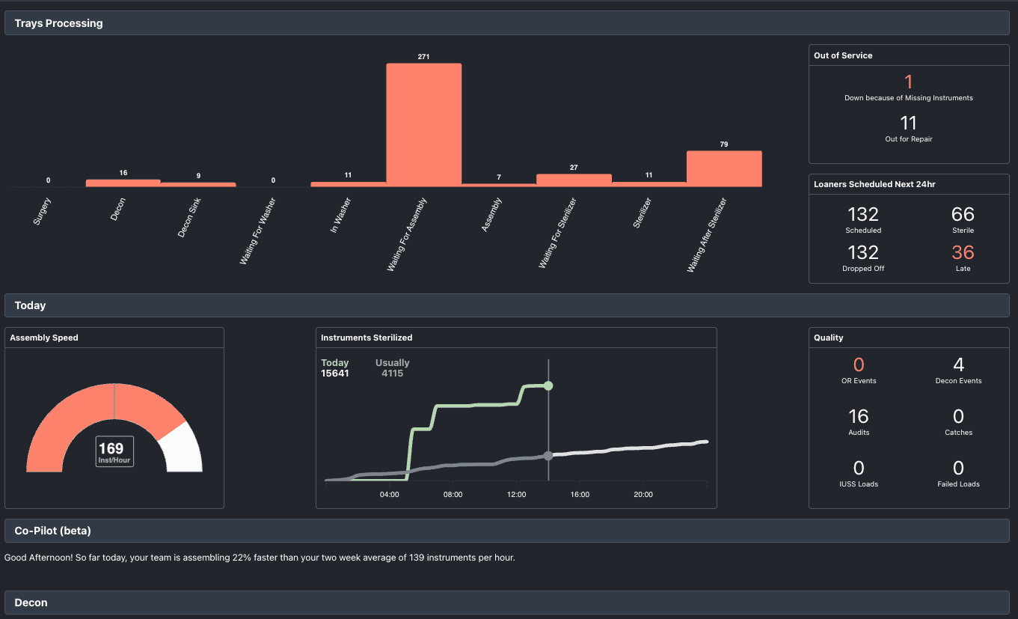The height and width of the screenshot is (619, 1018).
Task: Click the 169 Inst/Hour gauge readout
Action: (x=114, y=452)
